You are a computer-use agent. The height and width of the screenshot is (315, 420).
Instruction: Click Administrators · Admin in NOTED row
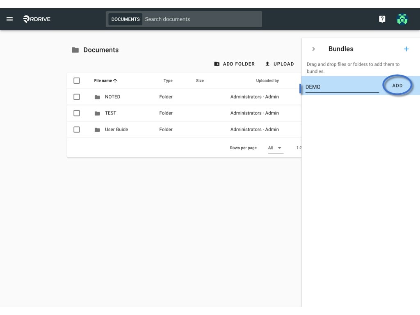tap(254, 97)
